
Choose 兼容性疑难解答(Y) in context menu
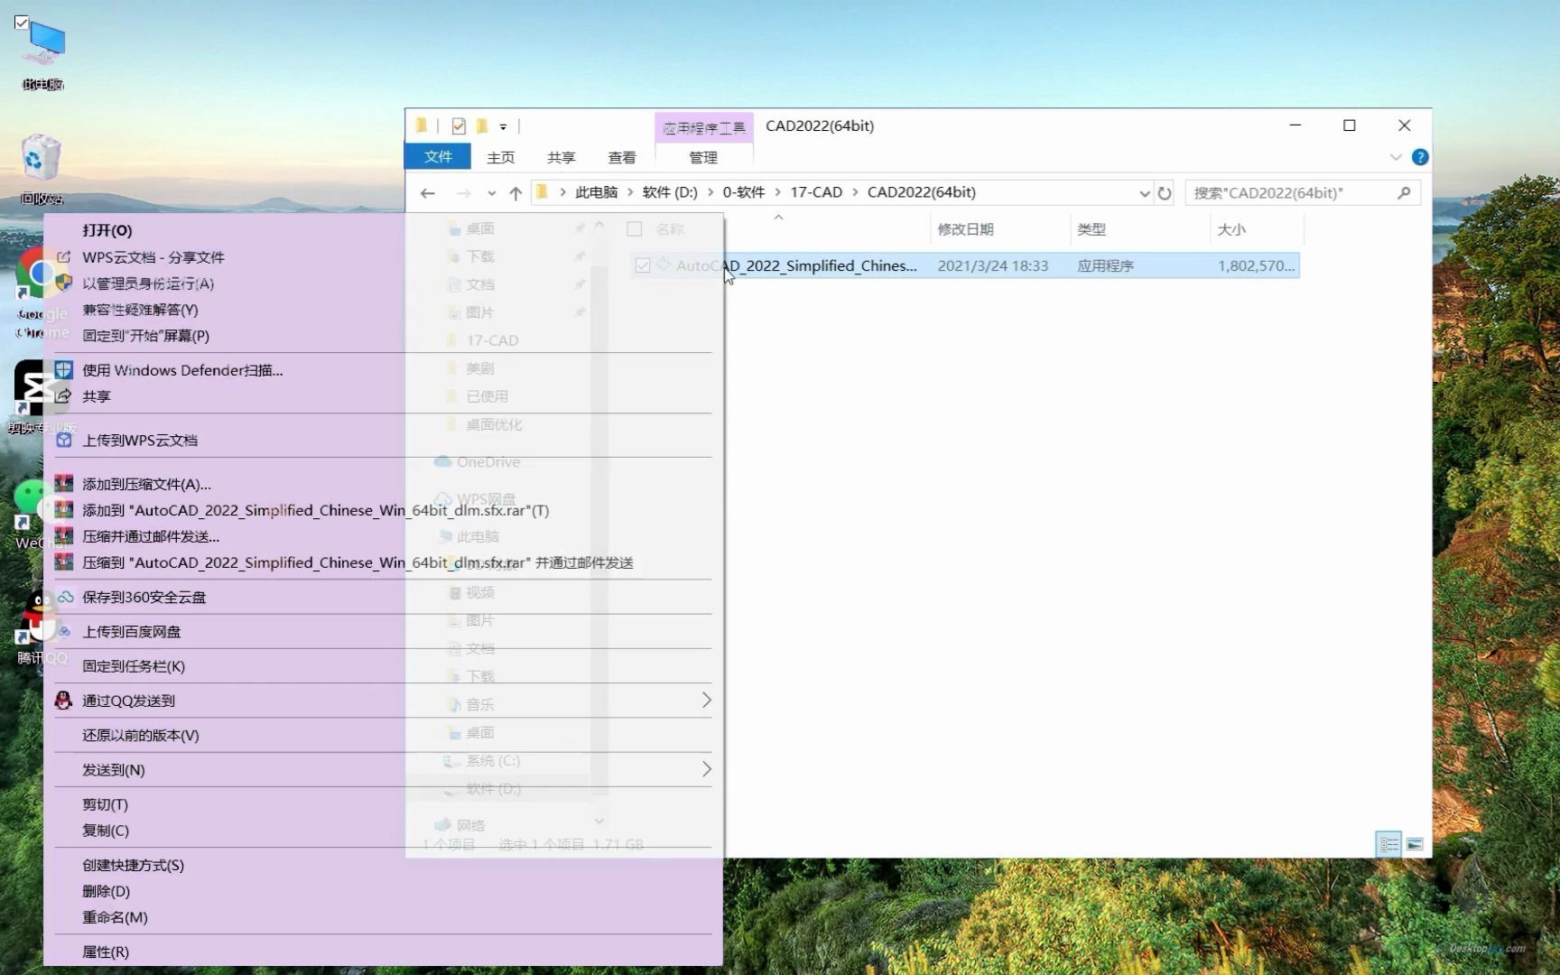pos(140,309)
